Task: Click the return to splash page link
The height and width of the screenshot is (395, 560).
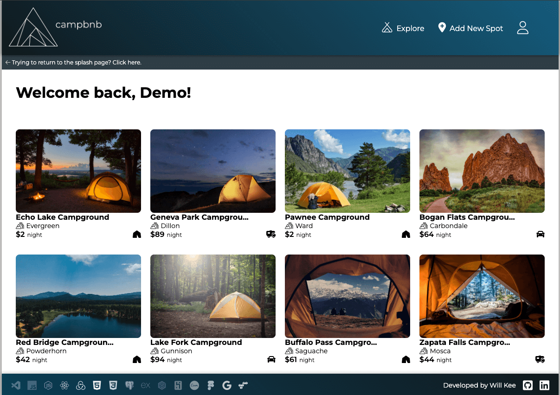Action: pyautogui.click(x=73, y=63)
